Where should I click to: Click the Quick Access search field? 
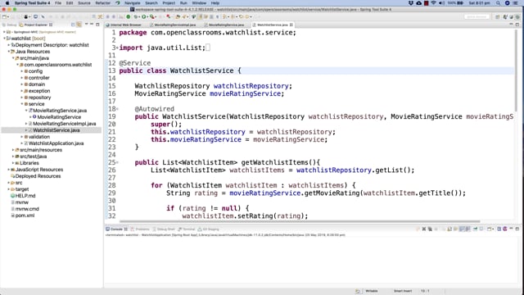477,16
